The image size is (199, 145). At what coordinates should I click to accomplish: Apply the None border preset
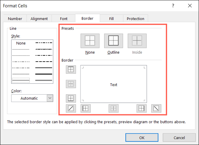(x=90, y=40)
